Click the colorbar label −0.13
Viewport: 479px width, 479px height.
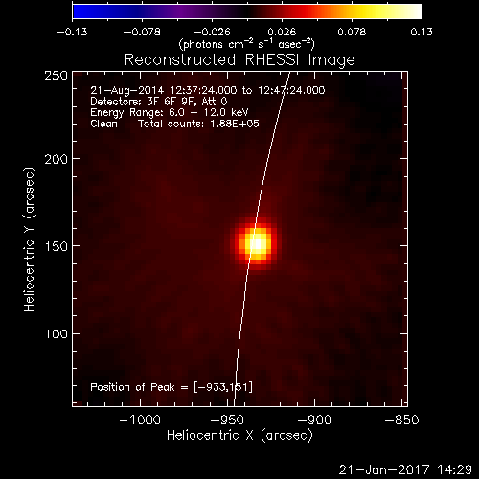tap(72, 32)
